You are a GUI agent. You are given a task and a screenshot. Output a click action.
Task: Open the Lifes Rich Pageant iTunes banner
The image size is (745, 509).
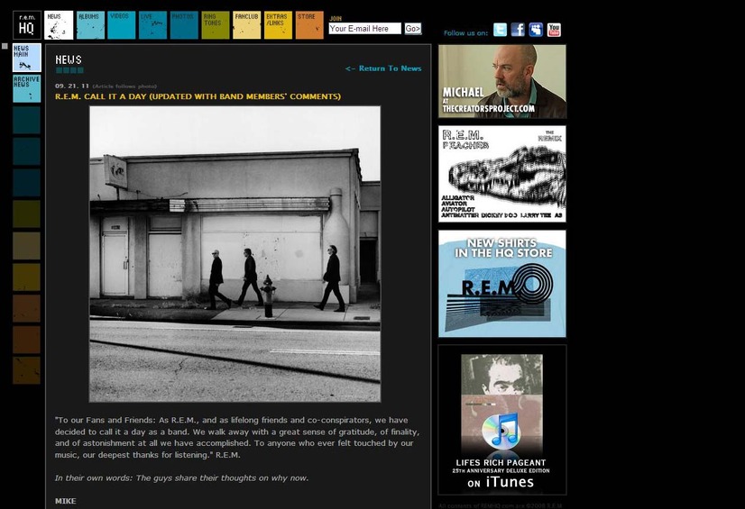coord(502,420)
